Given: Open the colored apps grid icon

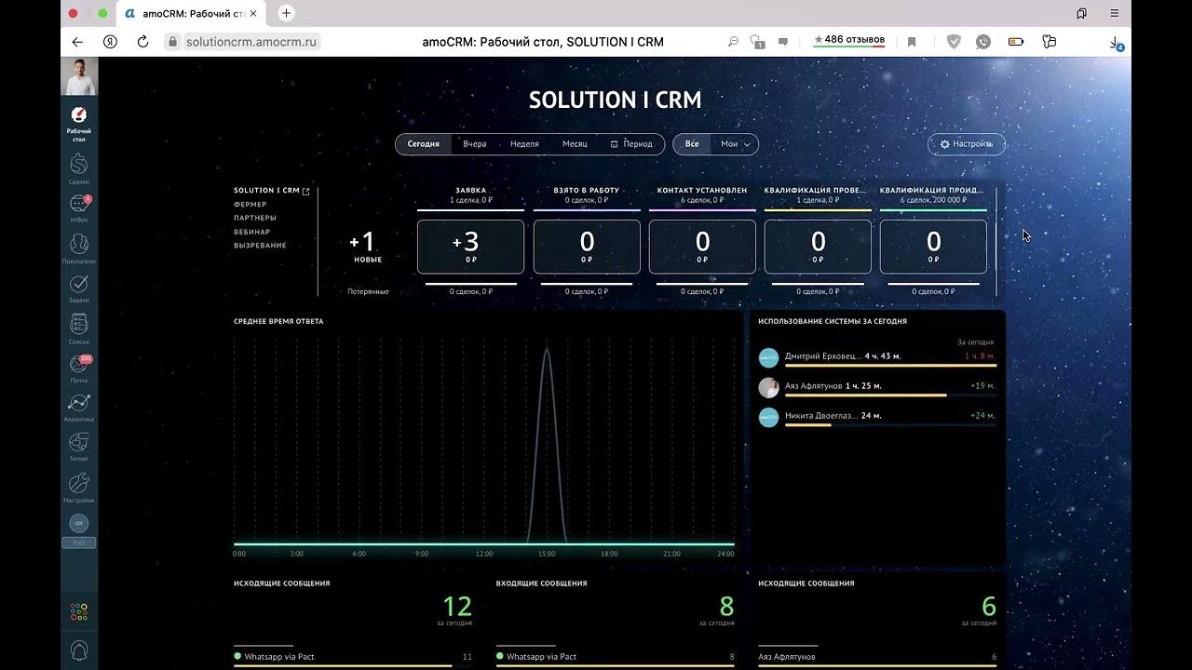Looking at the screenshot, I should pos(79,612).
